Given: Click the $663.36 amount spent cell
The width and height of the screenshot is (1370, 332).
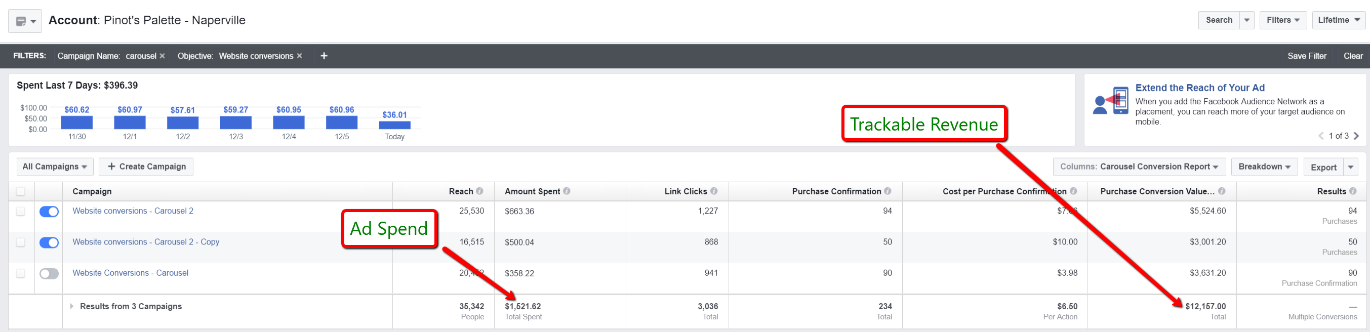Looking at the screenshot, I should (519, 211).
